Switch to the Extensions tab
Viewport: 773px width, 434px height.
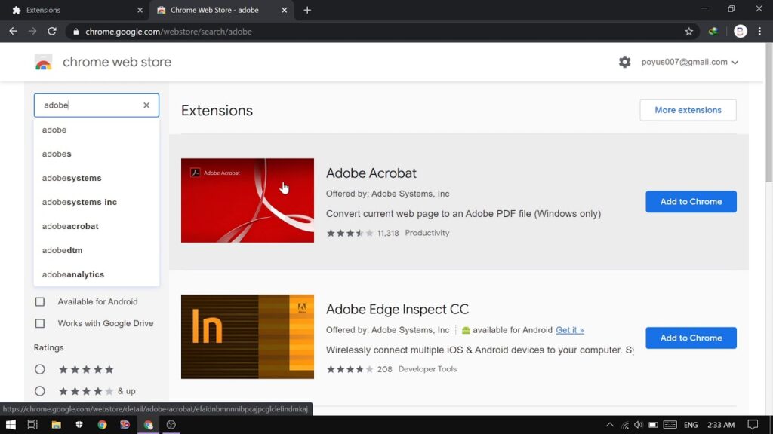[76, 11]
